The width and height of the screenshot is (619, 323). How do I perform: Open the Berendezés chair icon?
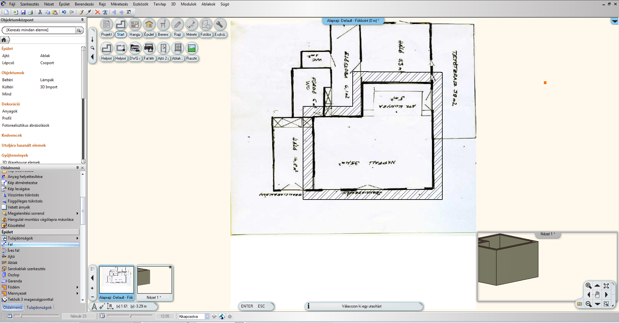(x=163, y=24)
